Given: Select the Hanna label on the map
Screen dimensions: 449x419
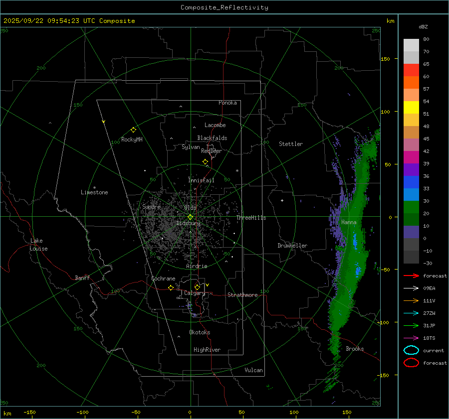Looking at the screenshot, I should pos(349,222).
